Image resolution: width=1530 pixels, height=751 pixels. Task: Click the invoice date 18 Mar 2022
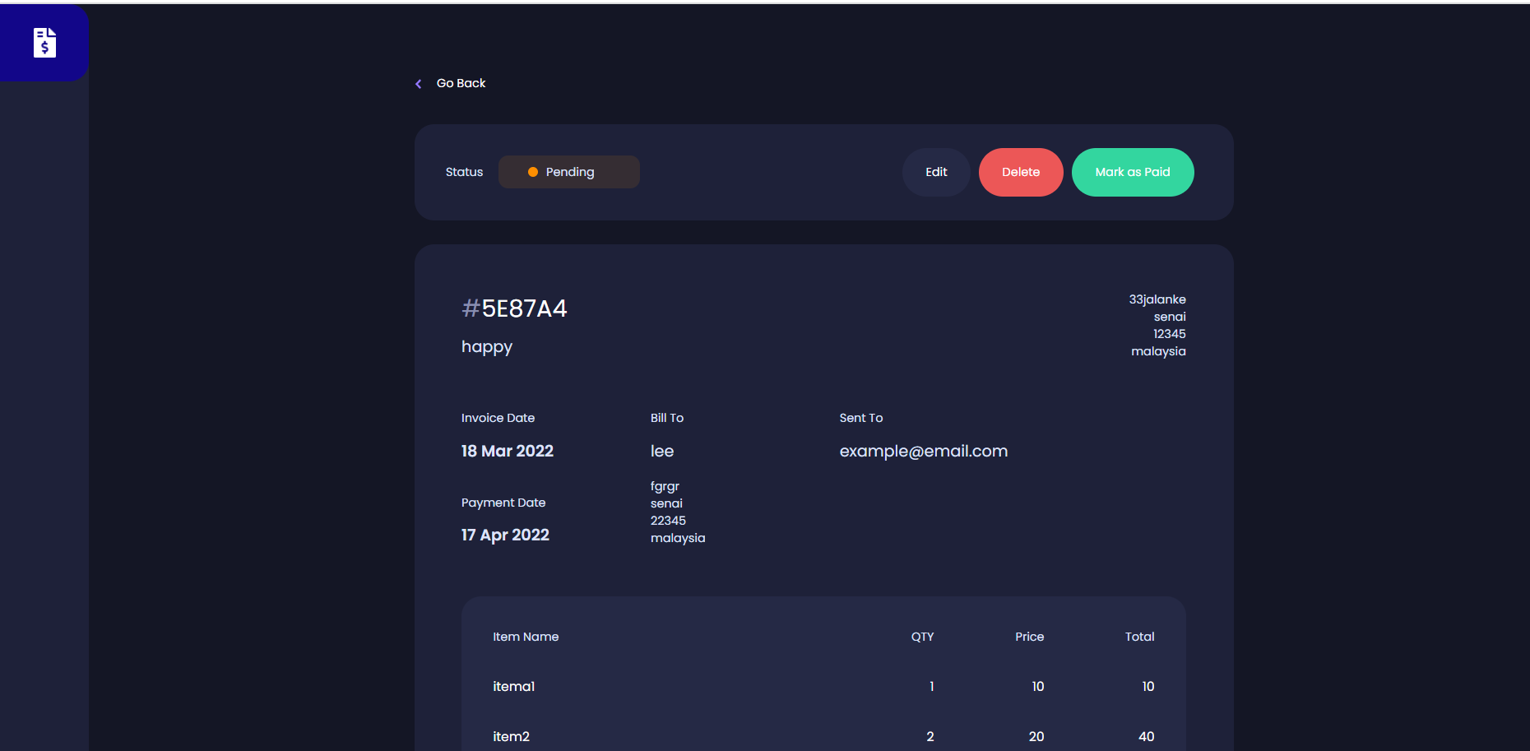point(507,451)
